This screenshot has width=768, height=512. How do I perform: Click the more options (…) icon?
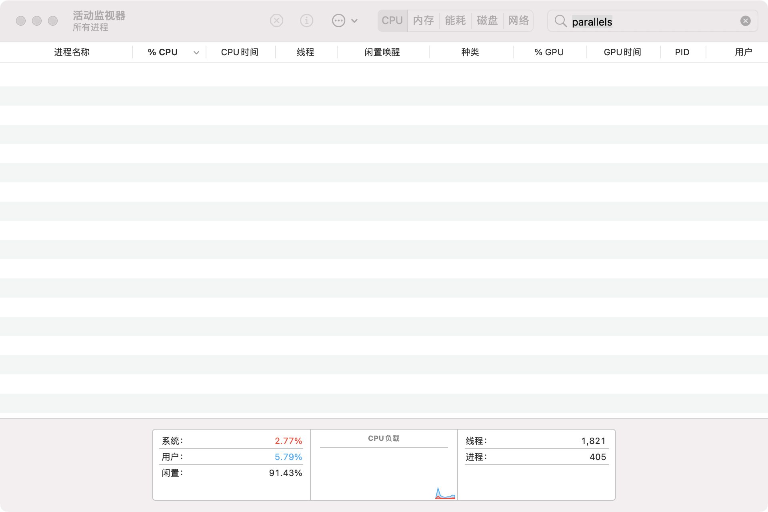(338, 20)
